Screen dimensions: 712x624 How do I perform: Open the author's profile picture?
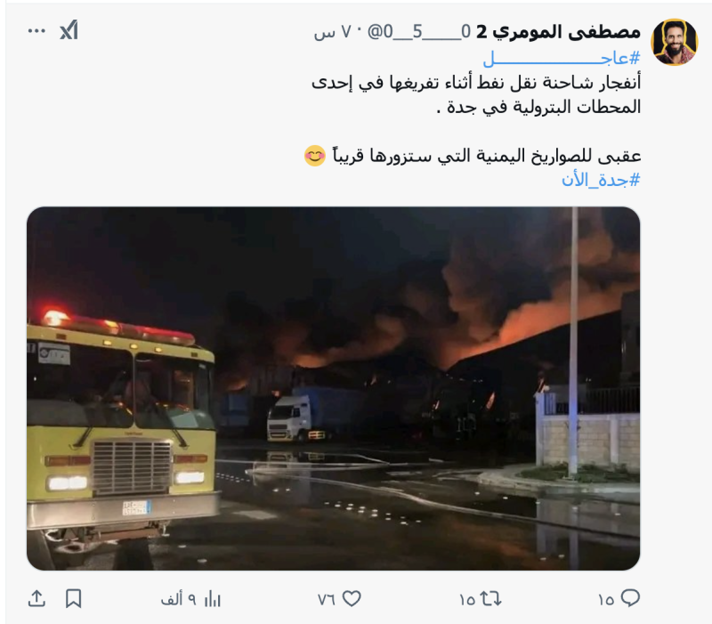coord(675,42)
